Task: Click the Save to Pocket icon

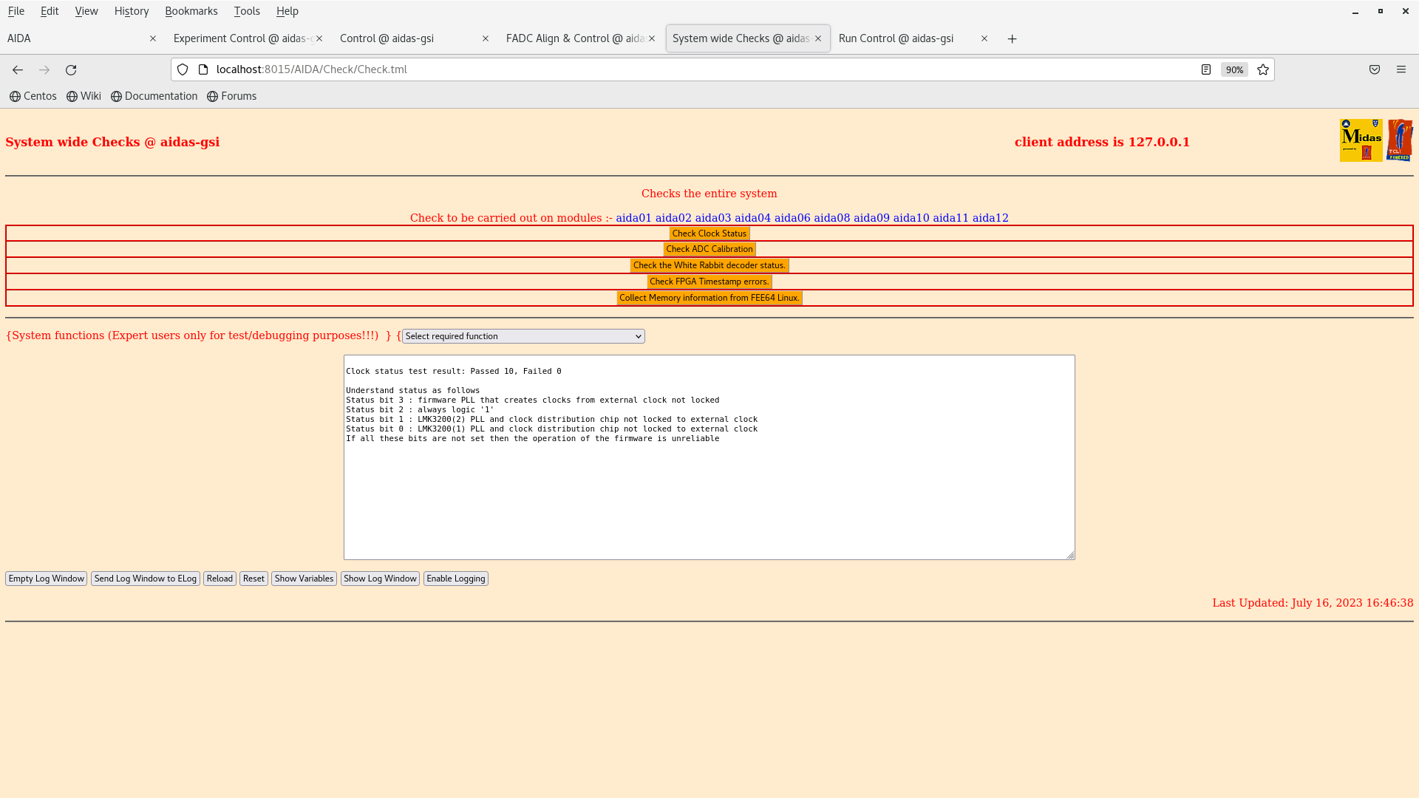Action: 1375,69
